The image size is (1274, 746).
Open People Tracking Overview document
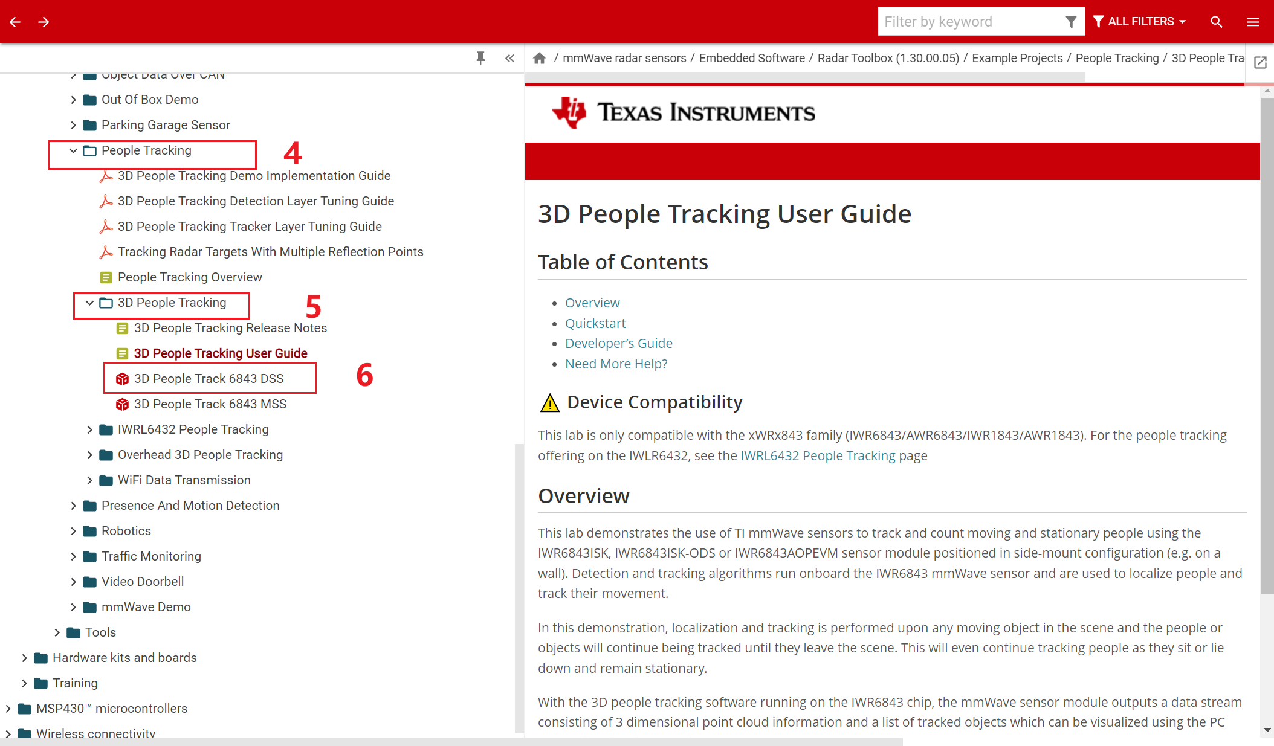click(x=190, y=277)
